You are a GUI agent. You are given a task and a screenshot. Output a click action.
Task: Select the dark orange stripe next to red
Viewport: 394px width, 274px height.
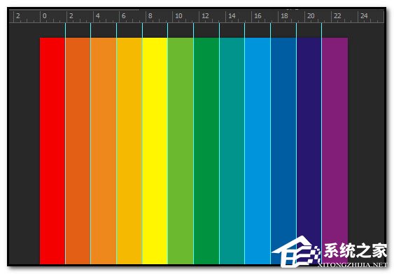coord(78,150)
